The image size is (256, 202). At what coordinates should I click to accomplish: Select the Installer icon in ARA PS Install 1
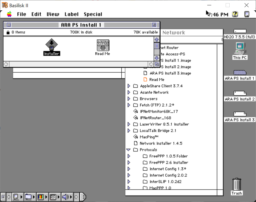click(x=52, y=45)
